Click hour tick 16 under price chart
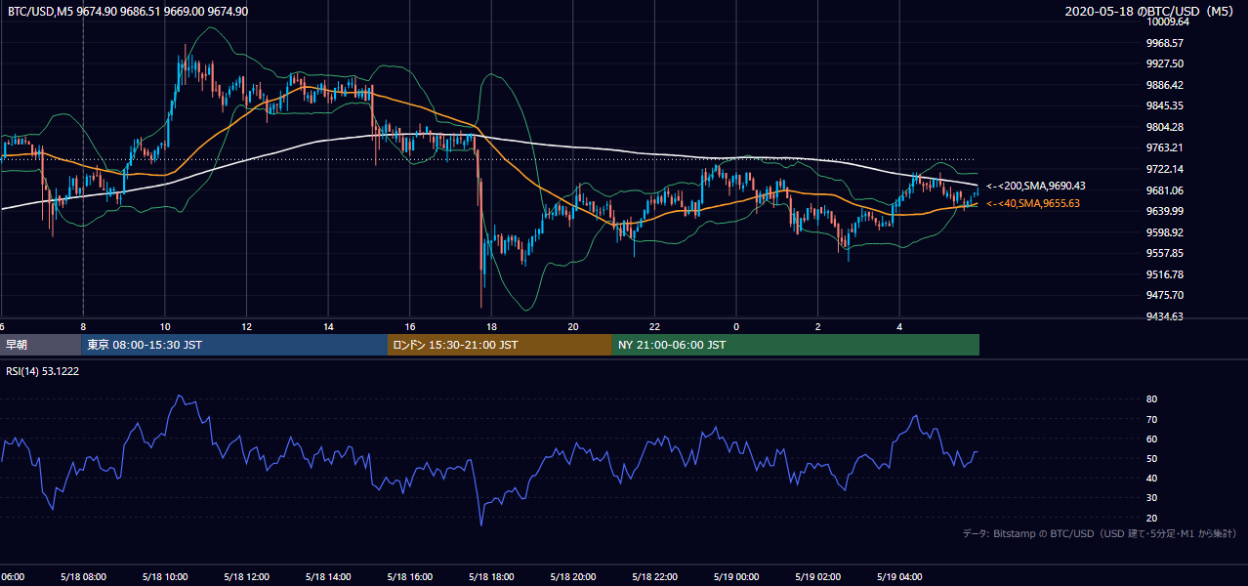Viewport: 1248px width, 586px height. pyautogui.click(x=409, y=327)
